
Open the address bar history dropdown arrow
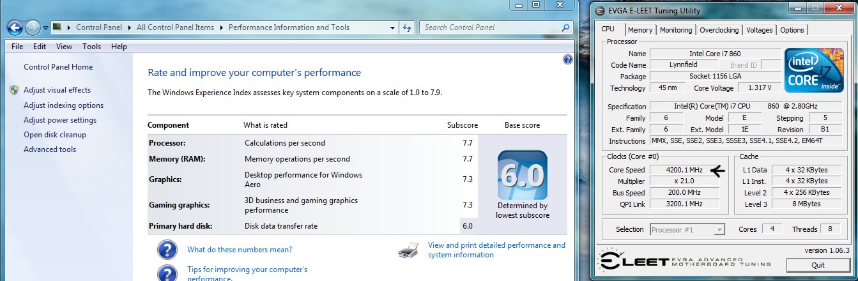click(x=391, y=27)
